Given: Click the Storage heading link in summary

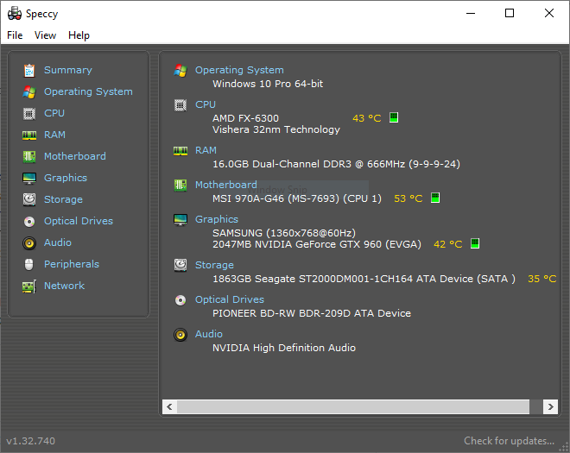Looking at the screenshot, I should [x=214, y=265].
